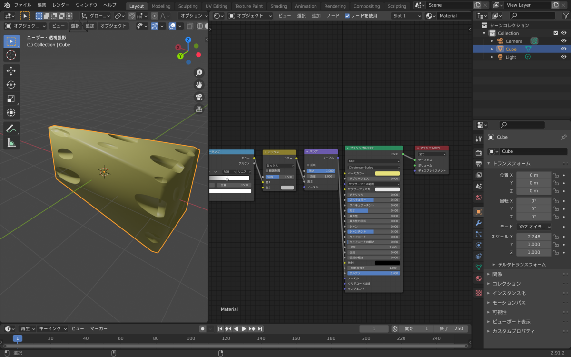Click the viewport zoom magnifier gizmo
This screenshot has width=571, height=357.
pyautogui.click(x=199, y=73)
